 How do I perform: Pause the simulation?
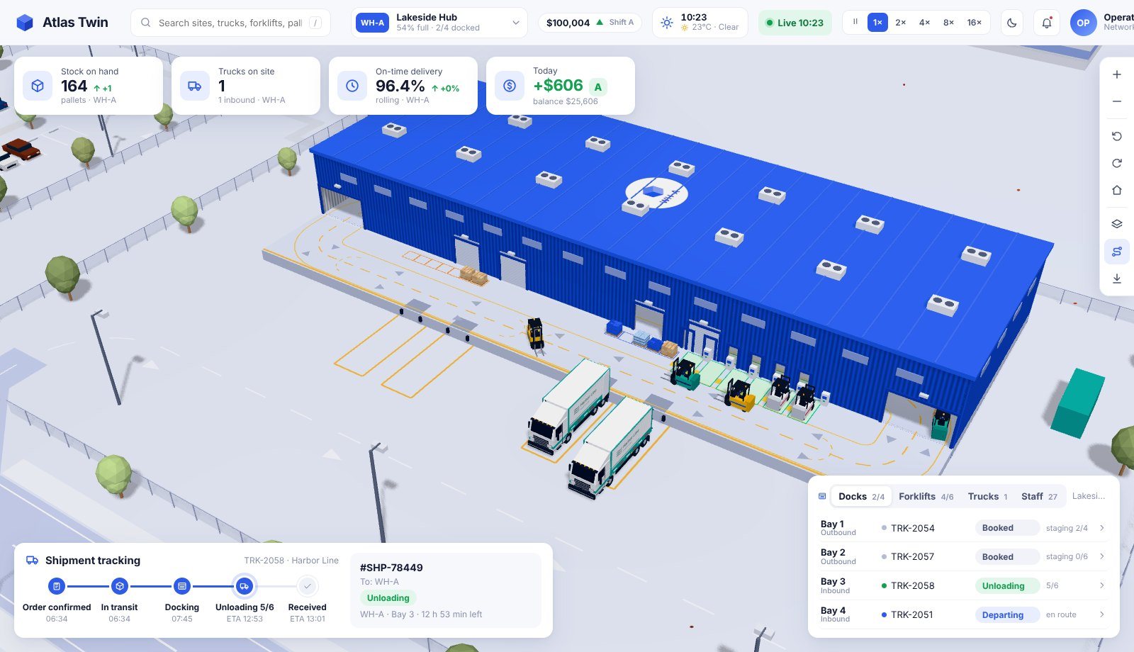[x=855, y=22]
